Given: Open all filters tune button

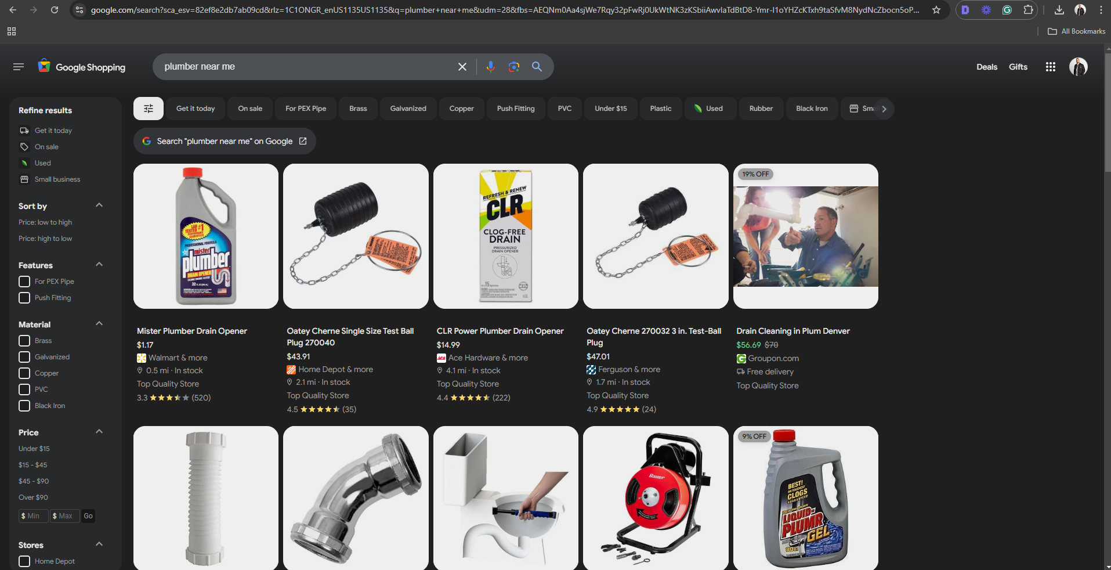Looking at the screenshot, I should pos(149,109).
